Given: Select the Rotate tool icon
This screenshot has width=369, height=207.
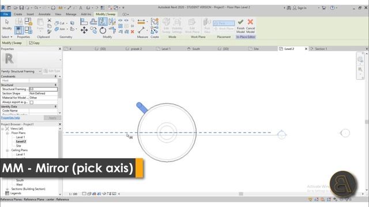Looking at the screenshot, I should (x=103, y=30).
